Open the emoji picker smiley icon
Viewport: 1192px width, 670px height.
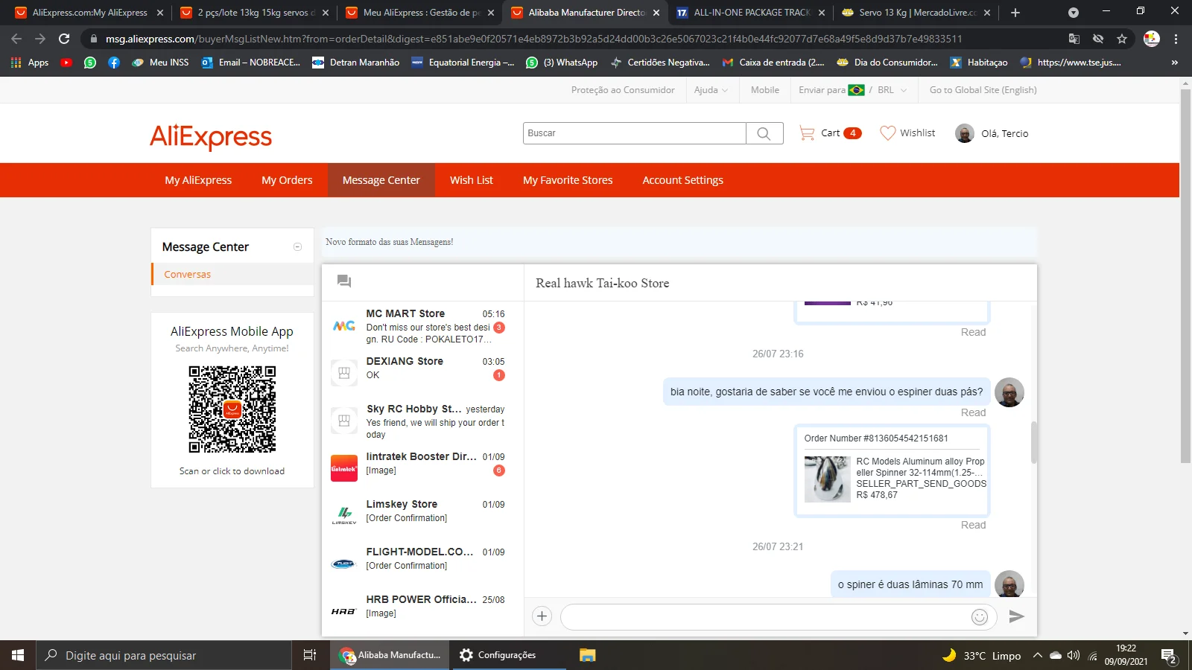(x=980, y=616)
